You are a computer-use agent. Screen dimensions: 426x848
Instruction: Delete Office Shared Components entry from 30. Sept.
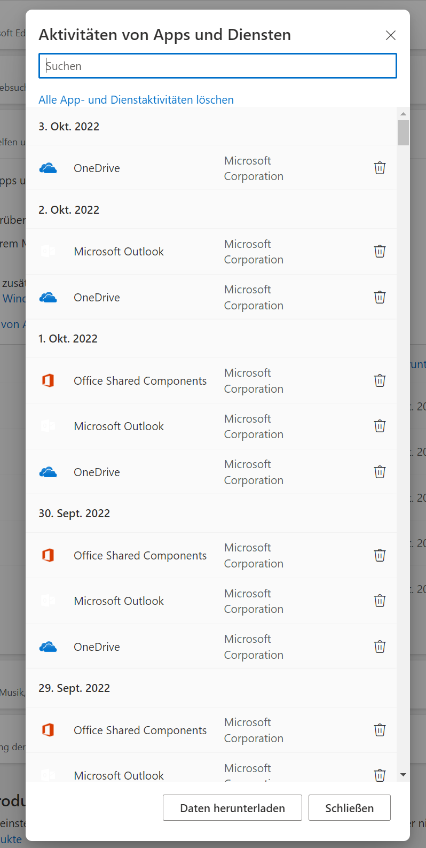(380, 555)
